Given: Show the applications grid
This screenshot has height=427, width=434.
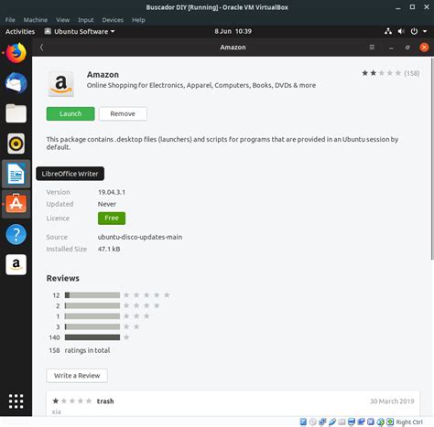Looking at the screenshot, I should pos(16,401).
